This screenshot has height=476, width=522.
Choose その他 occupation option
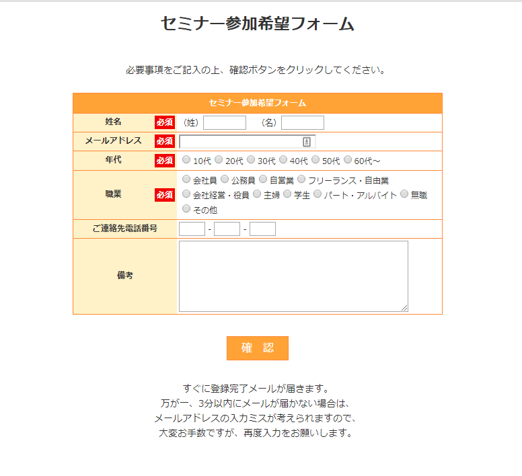[x=186, y=209]
